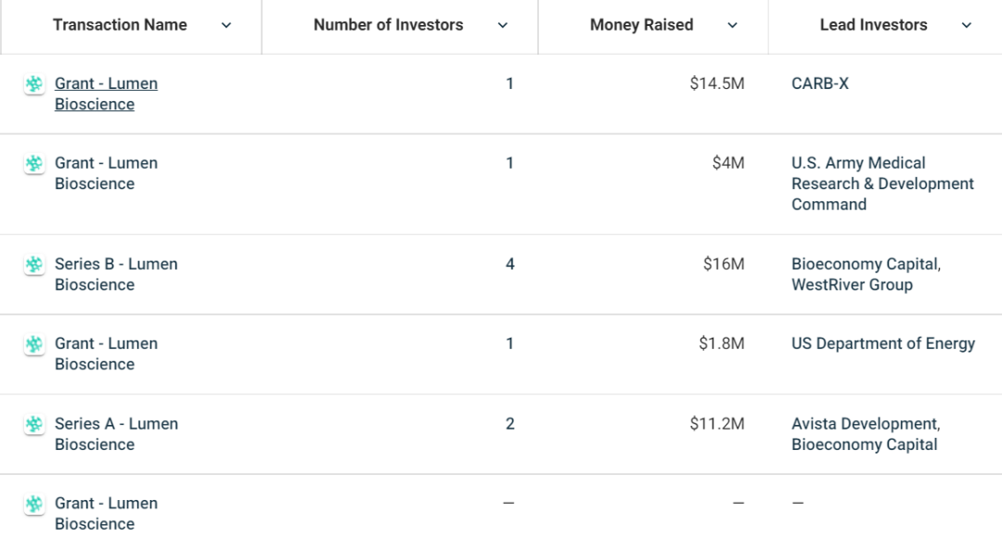Screen dimensions: 1002x551
Task: Open the grant transaction with $1.8M raised
Action: (x=106, y=353)
